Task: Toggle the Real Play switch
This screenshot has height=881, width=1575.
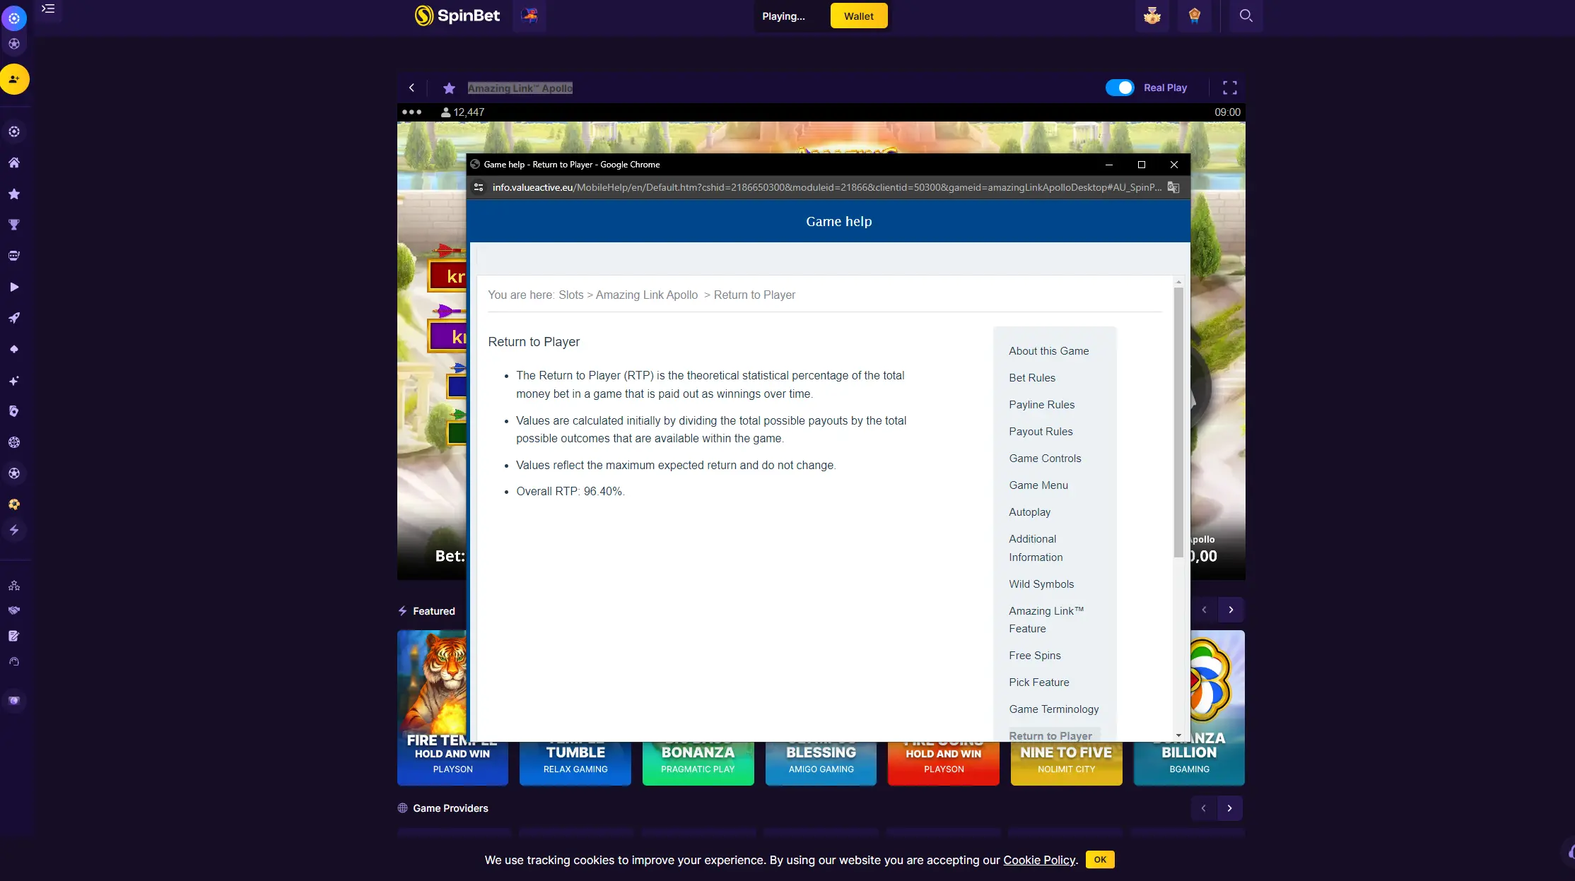Action: (1120, 88)
